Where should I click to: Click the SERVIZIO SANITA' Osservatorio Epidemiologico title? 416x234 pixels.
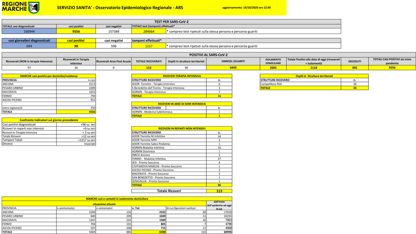(x=120, y=7)
